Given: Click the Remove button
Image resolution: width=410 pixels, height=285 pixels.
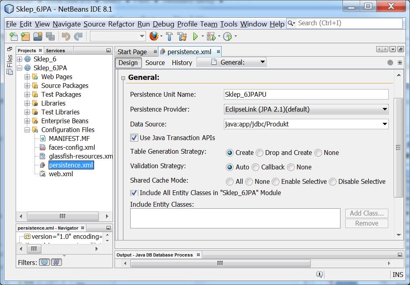Looking at the screenshot, I should pos(367,223).
